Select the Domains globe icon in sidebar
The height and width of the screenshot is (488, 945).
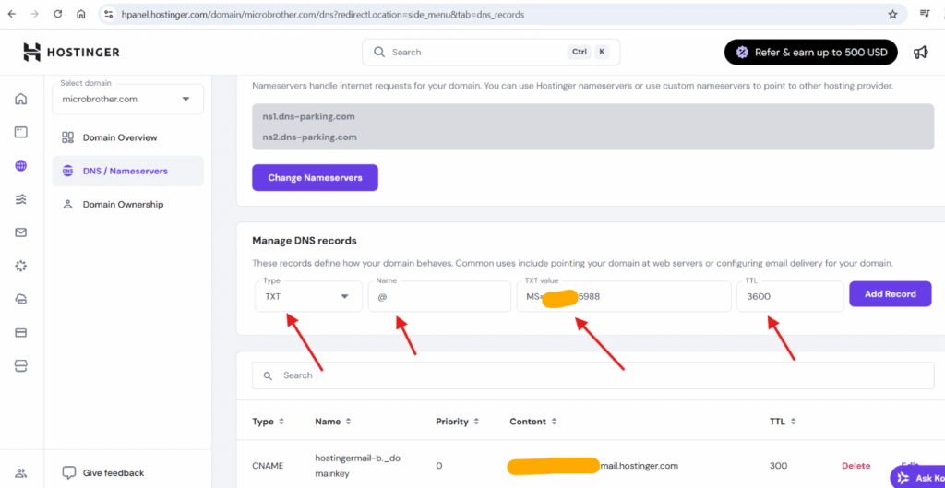coord(20,166)
